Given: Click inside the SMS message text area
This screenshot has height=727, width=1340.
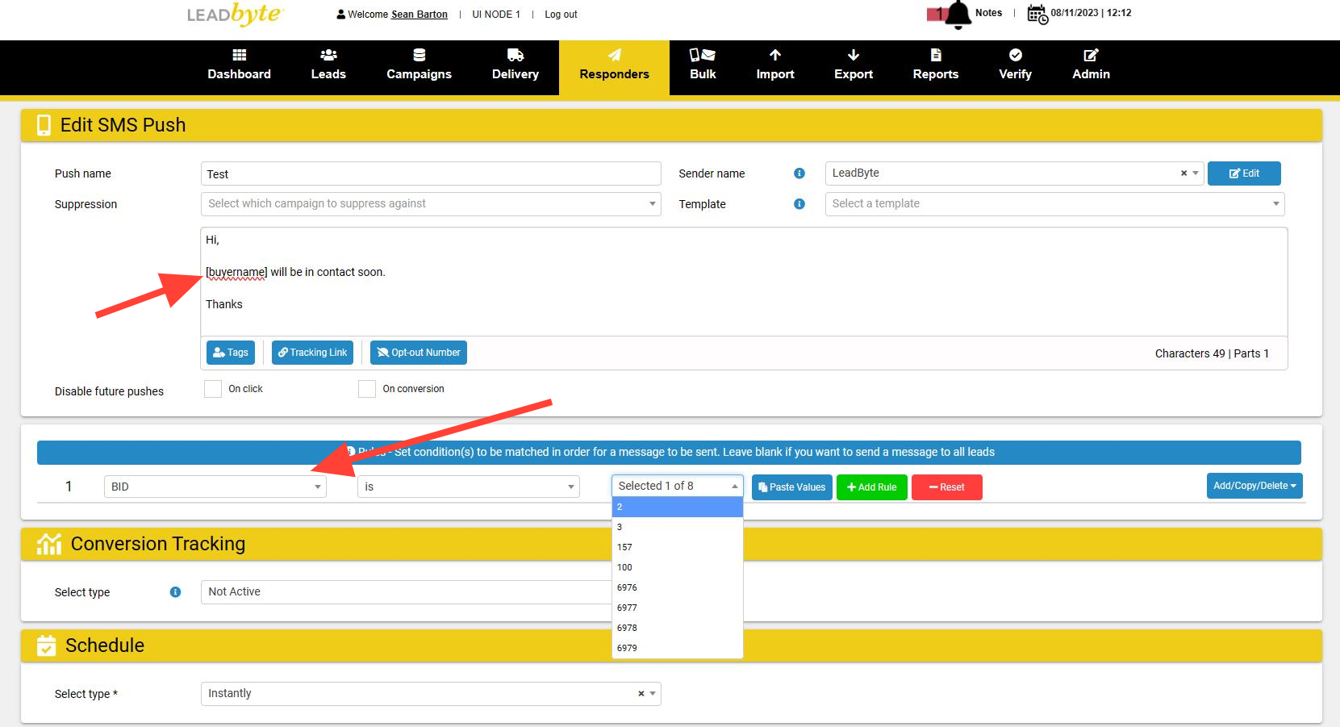Looking at the screenshot, I should 744,282.
